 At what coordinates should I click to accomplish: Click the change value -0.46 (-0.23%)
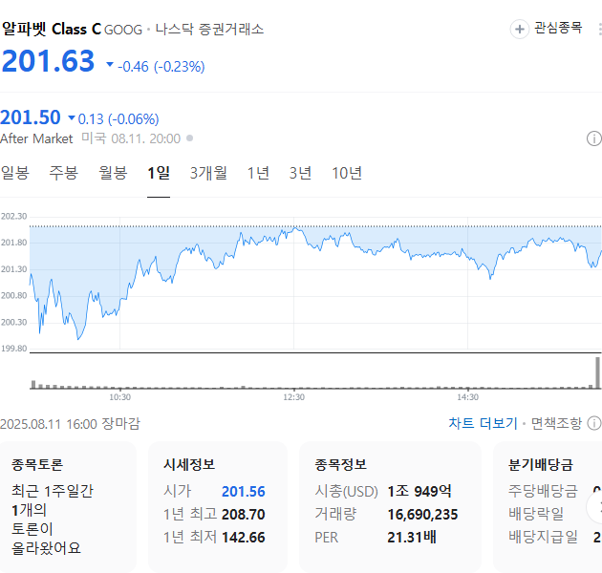pos(161,67)
